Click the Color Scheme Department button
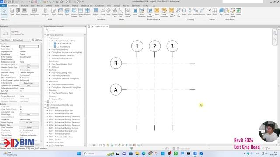280x157 pixels. 29,83
